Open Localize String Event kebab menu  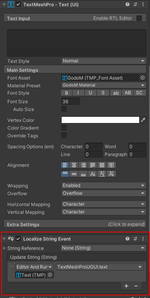tap(143, 239)
